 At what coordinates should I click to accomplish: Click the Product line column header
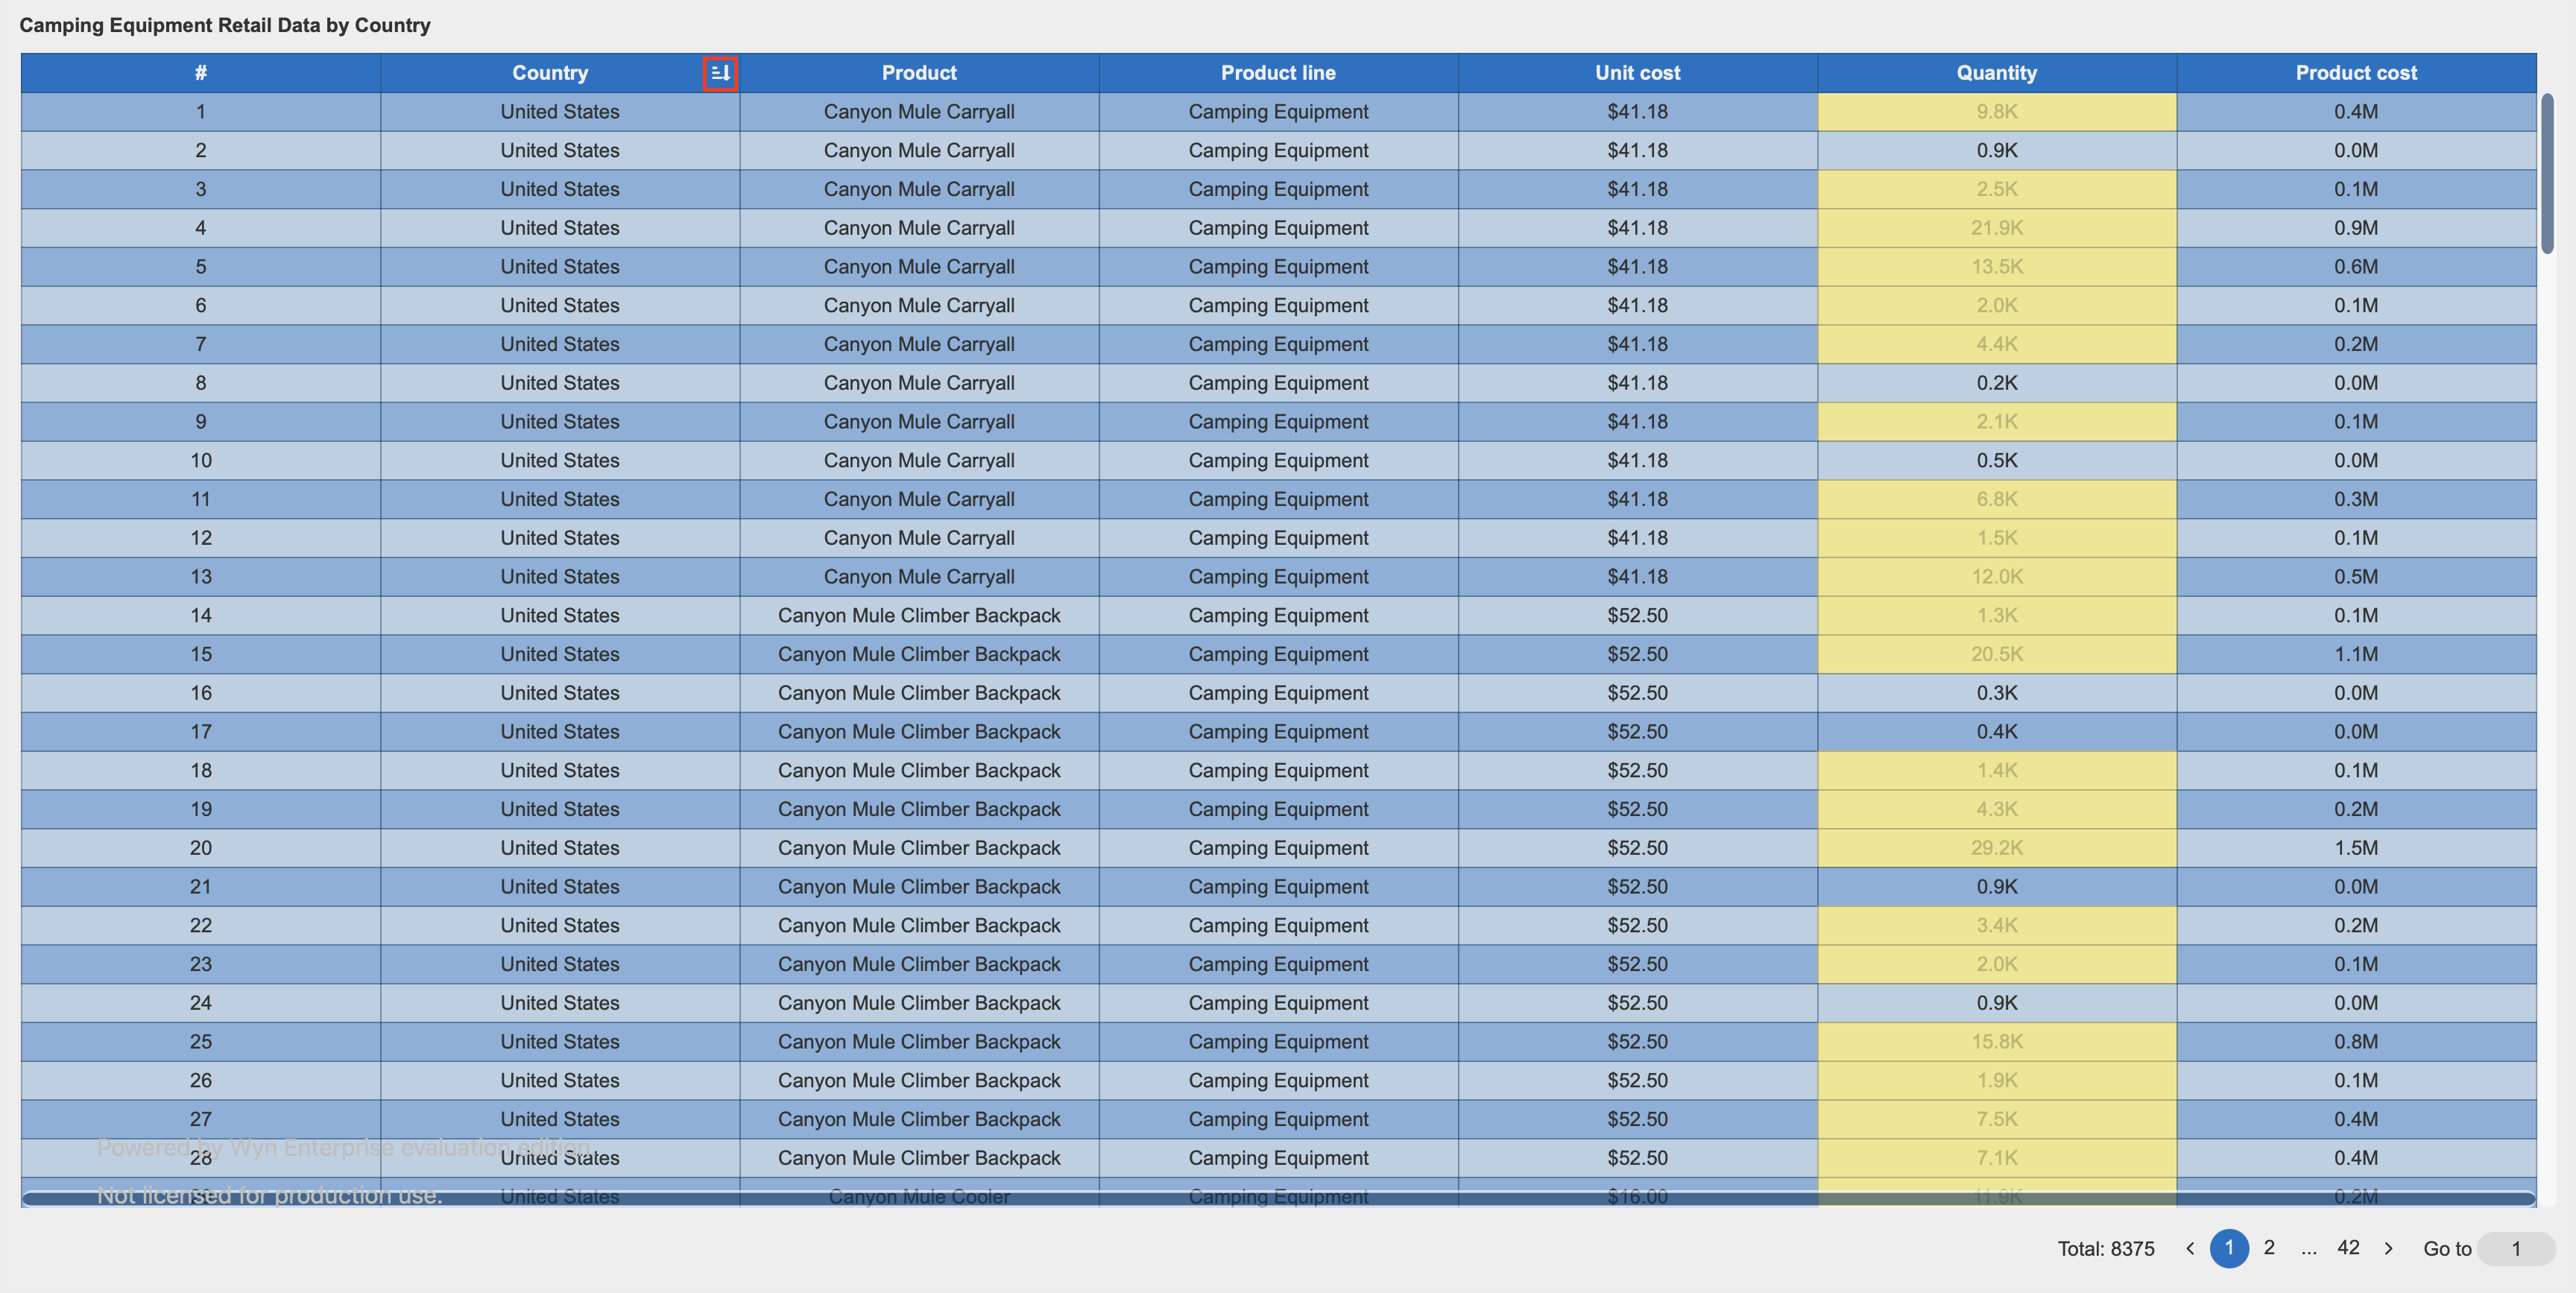1278,73
